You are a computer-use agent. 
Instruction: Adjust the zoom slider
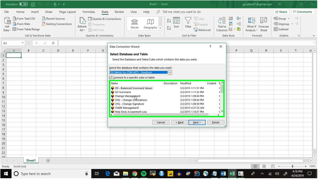click(x=292, y=166)
